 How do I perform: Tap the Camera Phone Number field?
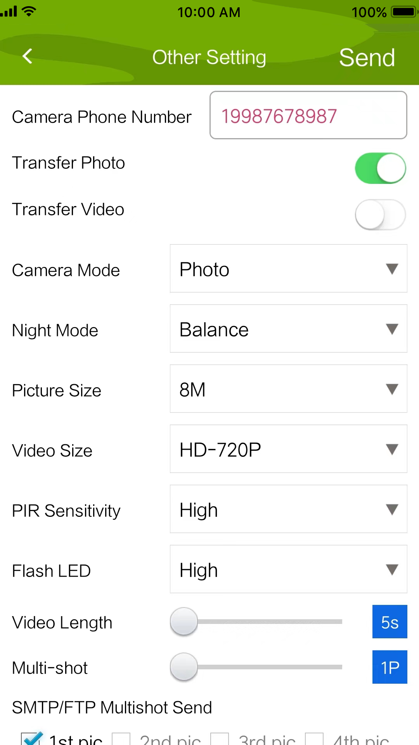point(308,115)
